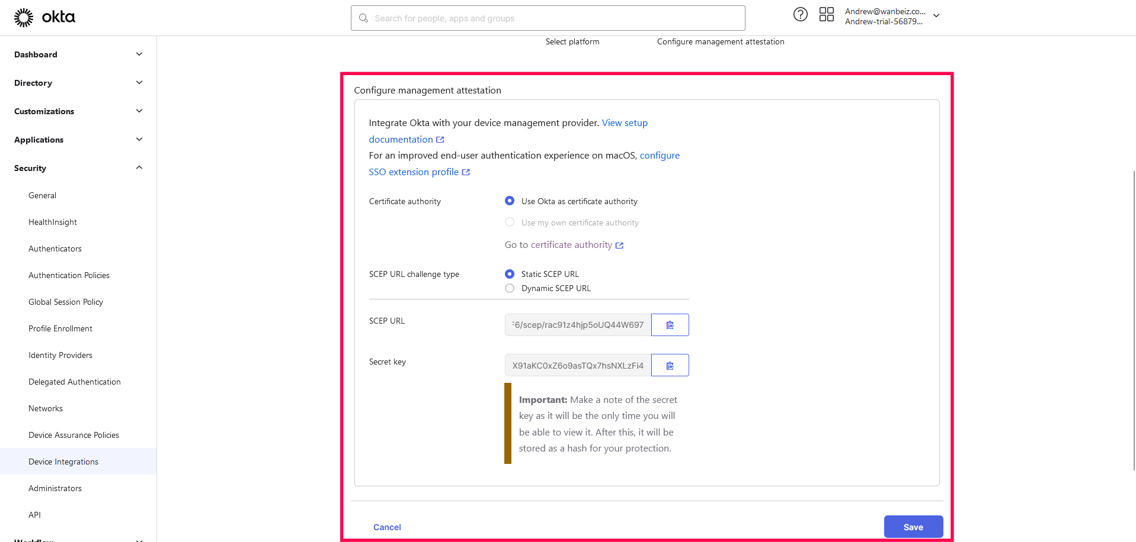Open Device Assurance Policies

click(73, 435)
